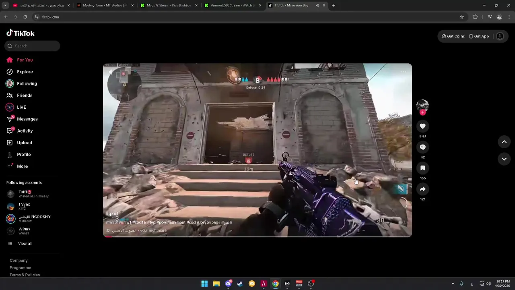Screen dimensions: 515x290
Task: Share the video using the arrow icon
Action: coord(422,189)
